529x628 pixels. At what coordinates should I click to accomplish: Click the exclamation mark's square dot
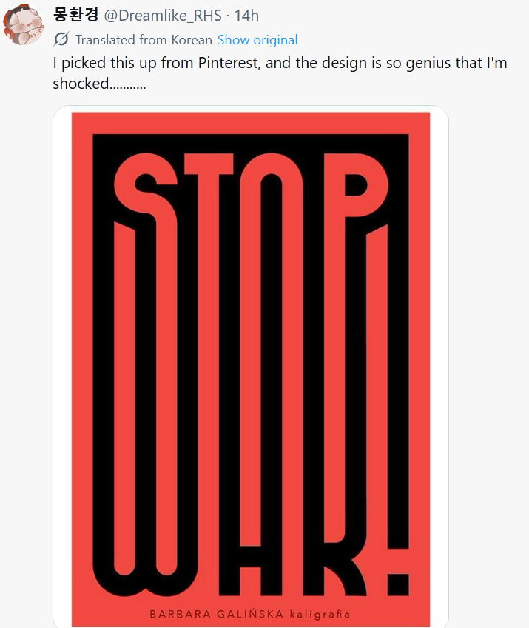397,583
